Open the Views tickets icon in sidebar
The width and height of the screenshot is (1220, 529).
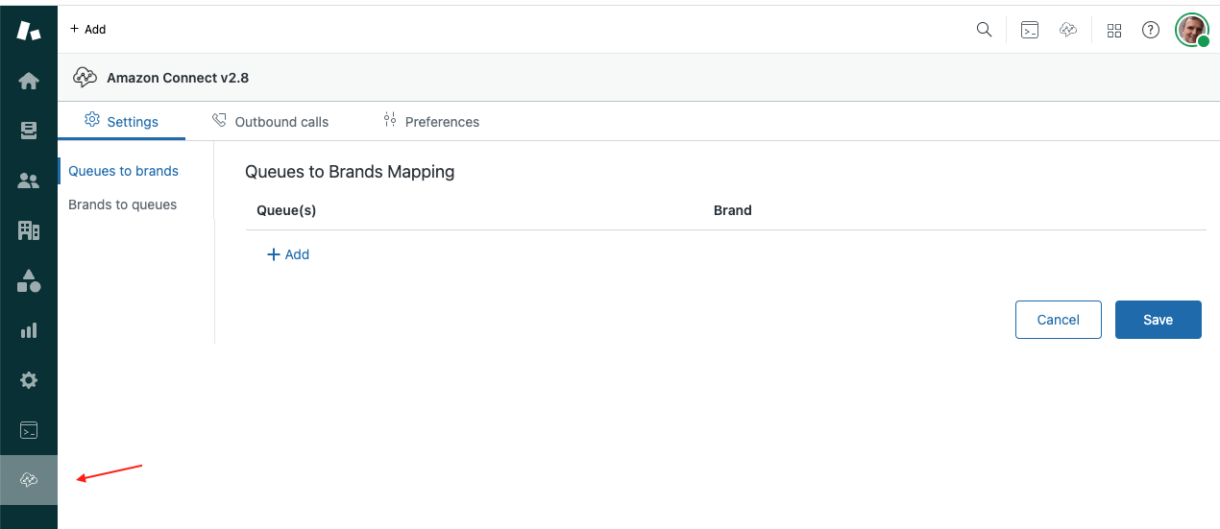[x=29, y=131]
